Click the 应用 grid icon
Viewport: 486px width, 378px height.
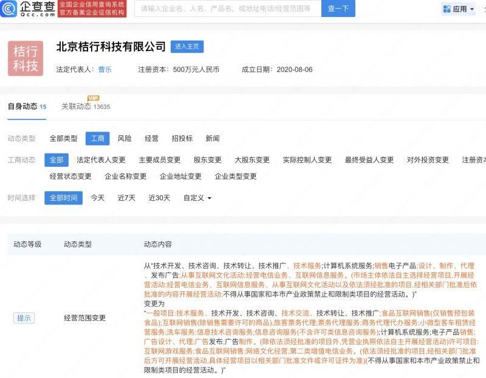coord(447,9)
